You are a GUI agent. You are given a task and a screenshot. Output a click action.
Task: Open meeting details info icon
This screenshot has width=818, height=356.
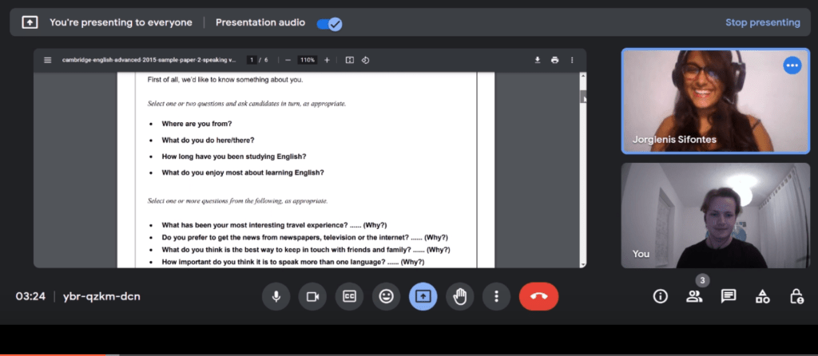pyautogui.click(x=660, y=296)
